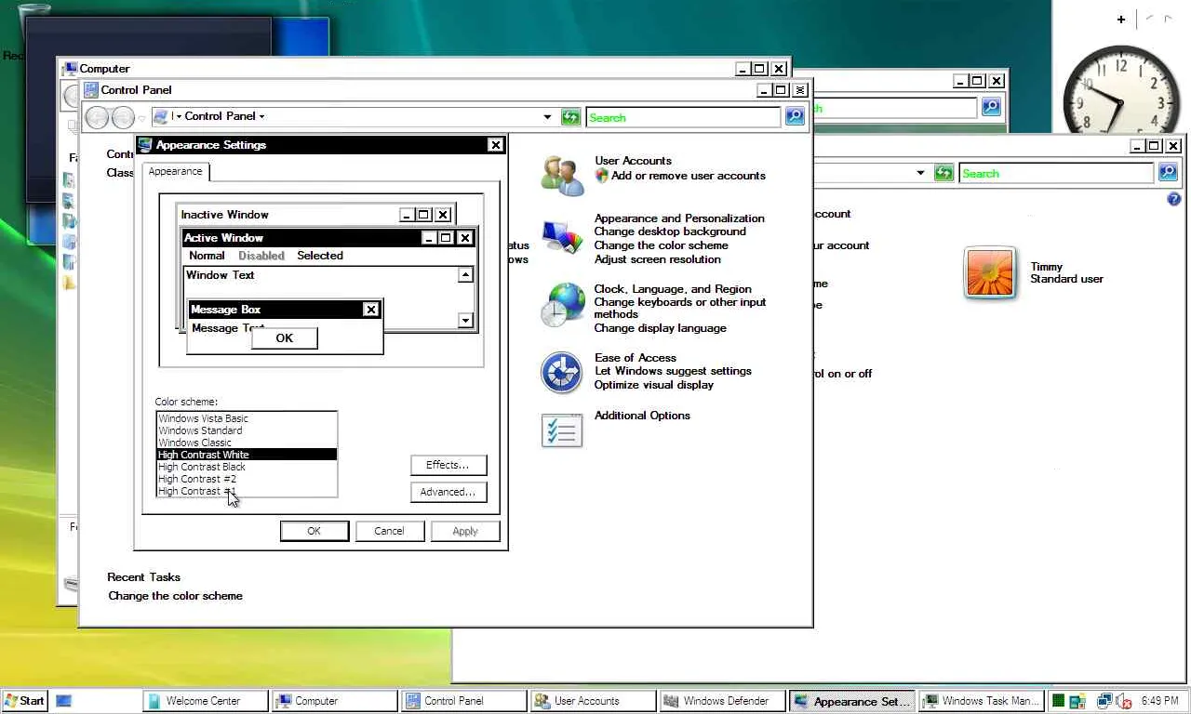Click the preview window's scroll up arrow
Screen dimensions: 1191x714
pyautogui.click(x=466, y=274)
